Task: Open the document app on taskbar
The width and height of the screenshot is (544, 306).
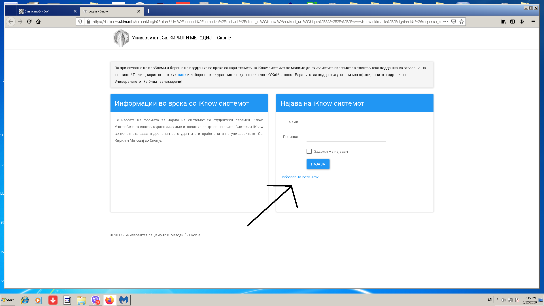Action: tap(67, 300)
